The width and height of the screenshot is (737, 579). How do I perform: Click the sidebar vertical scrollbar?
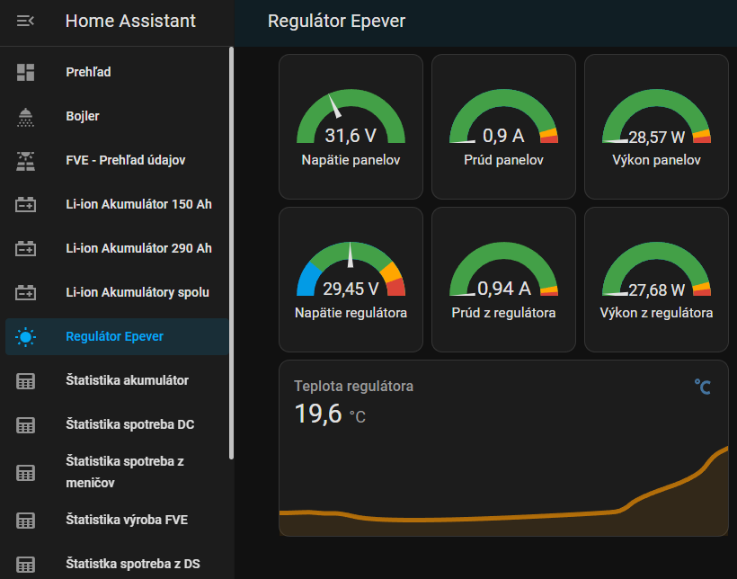pyautogui.click(x=231, y=252)
